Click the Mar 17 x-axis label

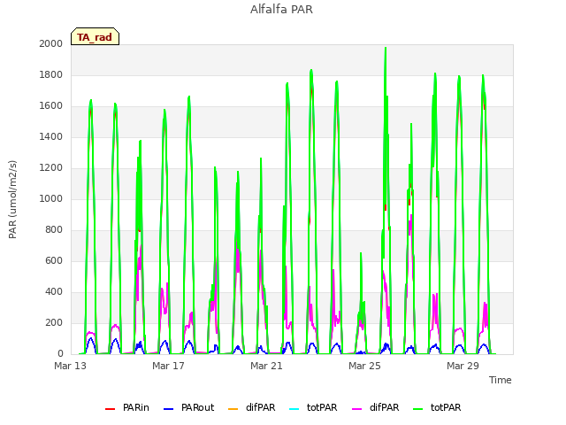click(x=168, y=366)
